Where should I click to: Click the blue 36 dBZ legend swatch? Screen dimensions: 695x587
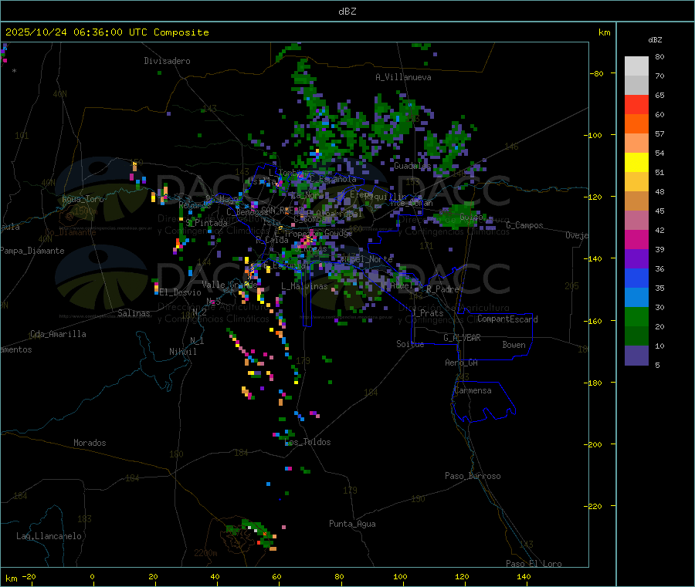(636, 278)
